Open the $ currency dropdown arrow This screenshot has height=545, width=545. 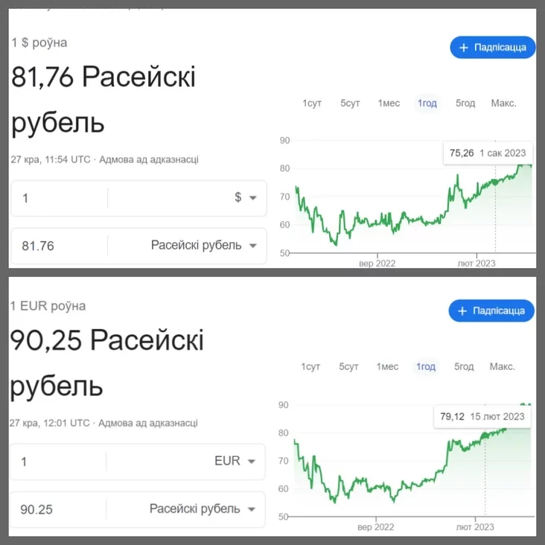point(253,198)
